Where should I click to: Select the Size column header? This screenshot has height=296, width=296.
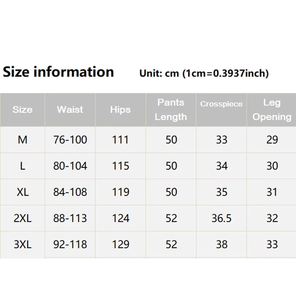click(x=22, y=109)
